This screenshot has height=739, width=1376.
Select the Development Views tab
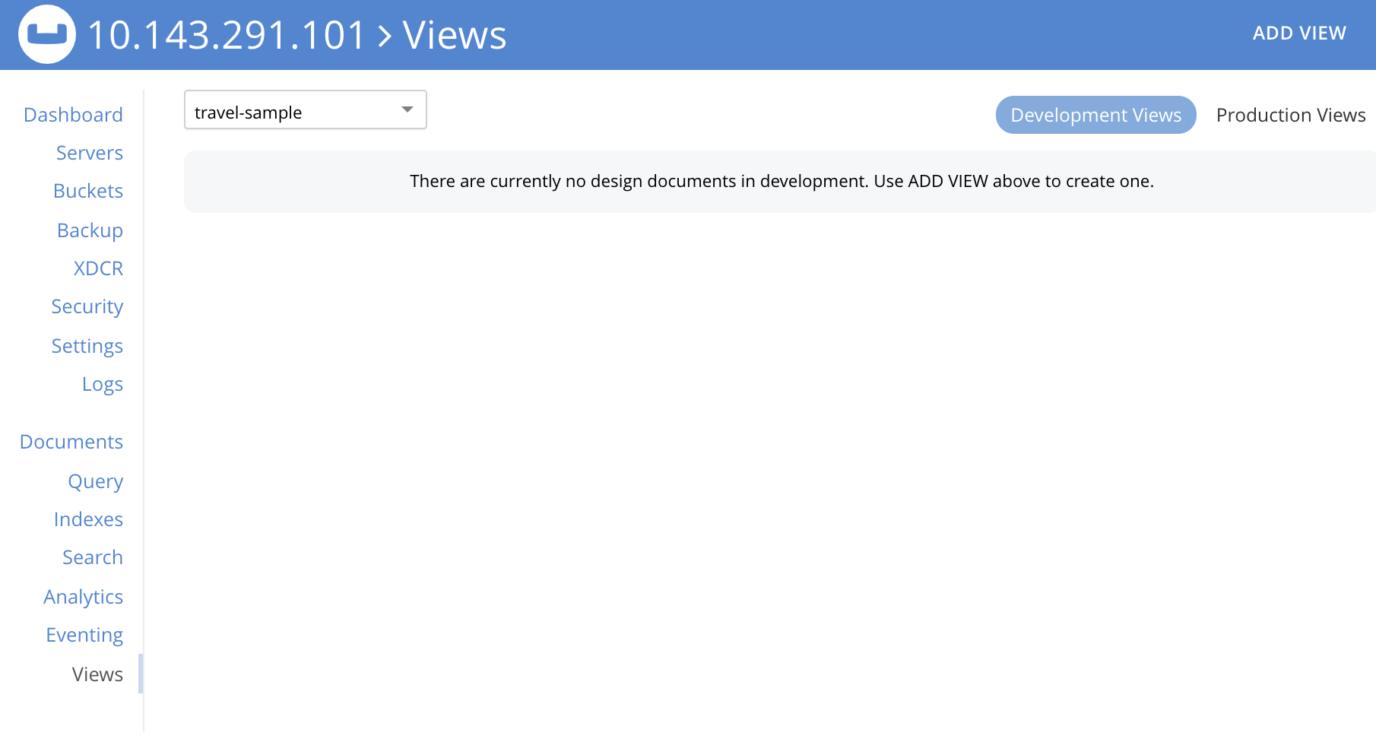click(1095, 115)
